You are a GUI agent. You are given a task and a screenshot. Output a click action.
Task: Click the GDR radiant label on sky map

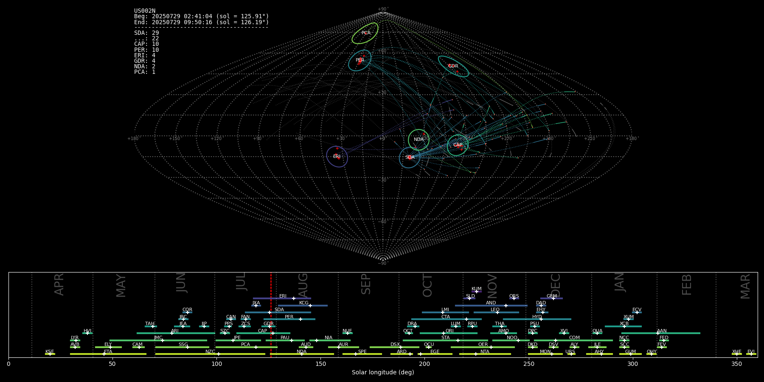(453, 66)
